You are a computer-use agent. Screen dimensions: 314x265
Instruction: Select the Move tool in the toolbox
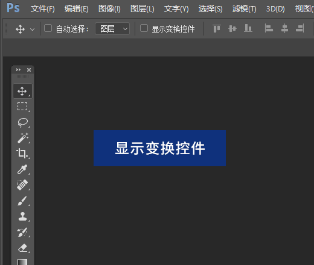(x=22, y=91)
